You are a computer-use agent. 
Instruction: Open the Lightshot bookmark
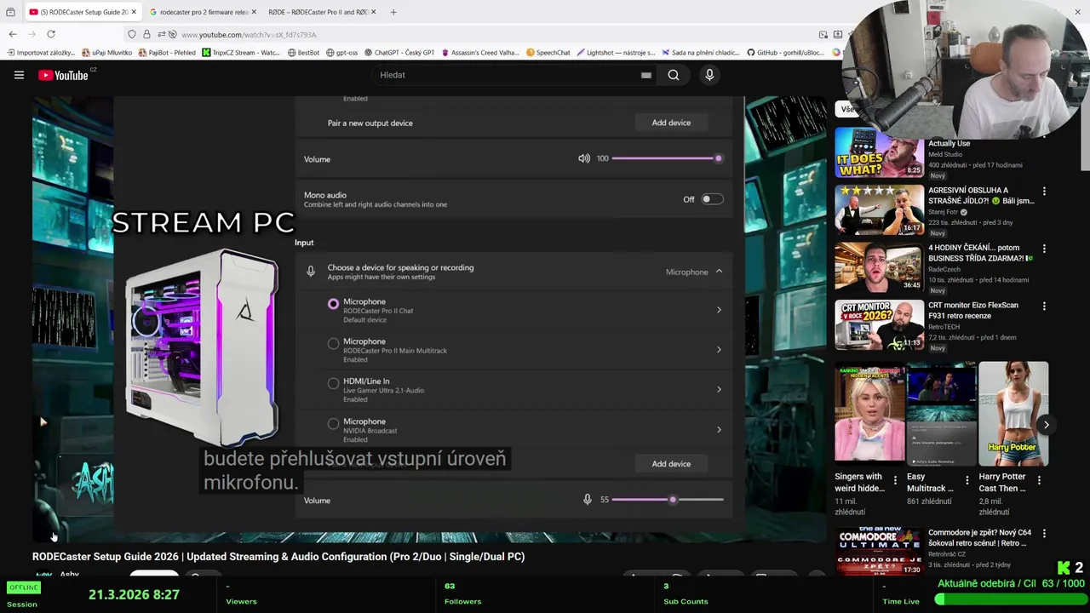617,52
